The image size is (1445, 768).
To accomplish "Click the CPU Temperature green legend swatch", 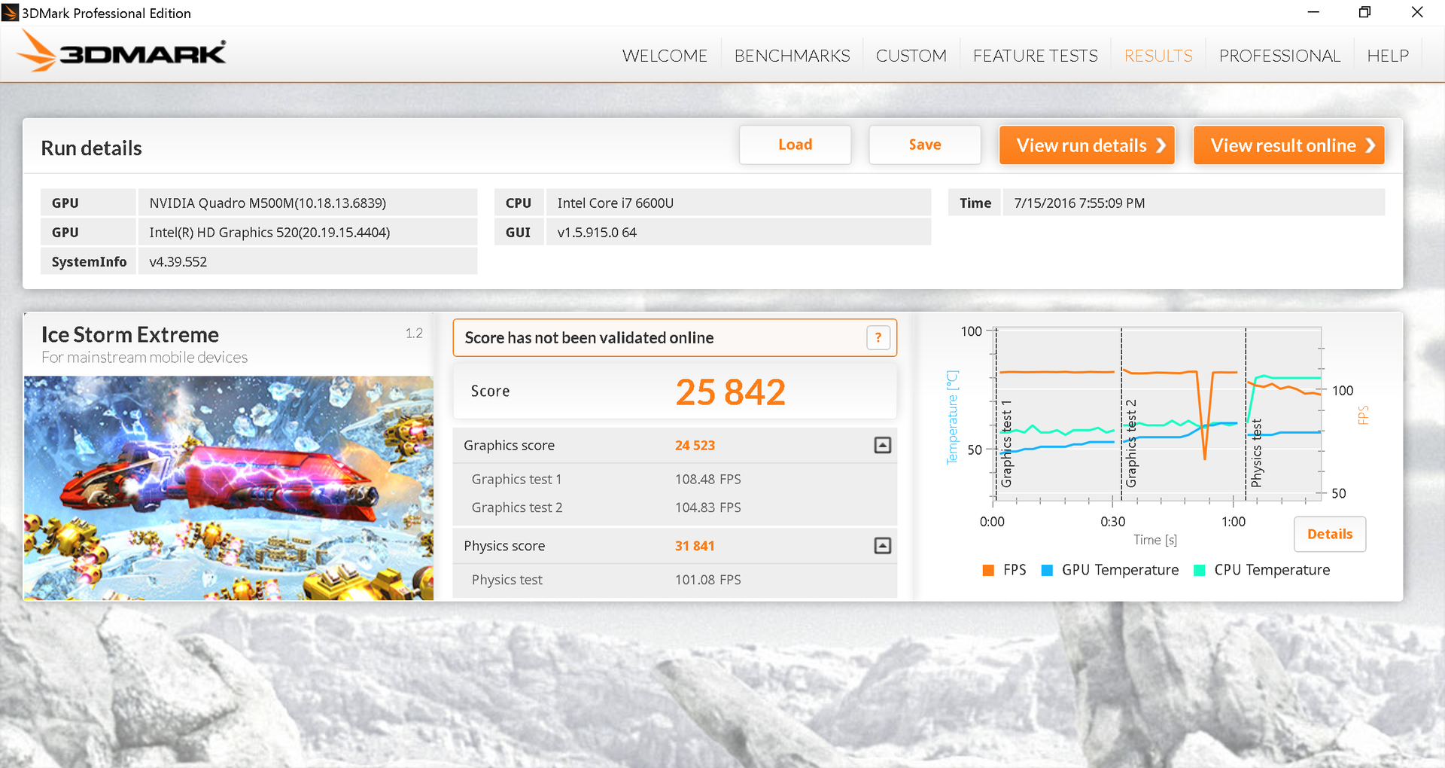I will point(1200,570).
